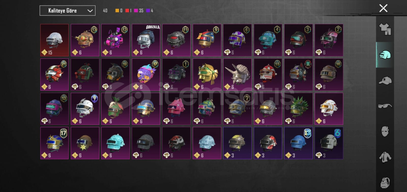Select the triceratops horned helmet skin
The width and height of the screenshot is (407, 192).
point(237,75)
